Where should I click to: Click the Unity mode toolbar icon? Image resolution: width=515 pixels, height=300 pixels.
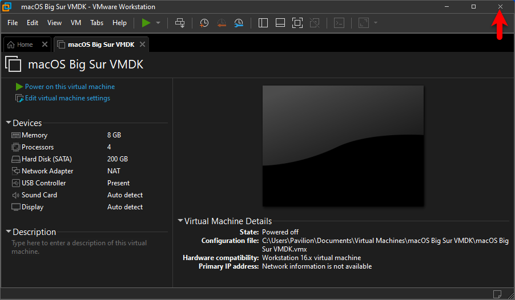(x=315, y=23)
